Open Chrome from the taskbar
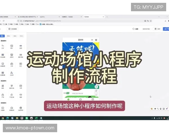 3,118
